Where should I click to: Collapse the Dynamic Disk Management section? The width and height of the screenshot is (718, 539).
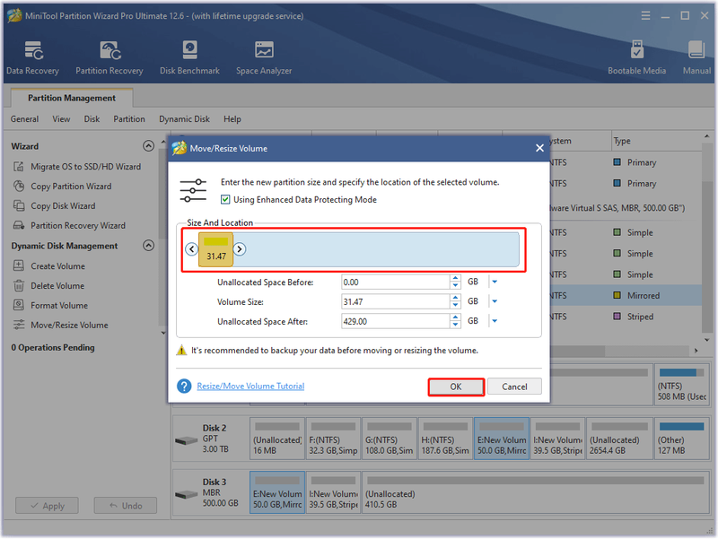pos(148,246)
